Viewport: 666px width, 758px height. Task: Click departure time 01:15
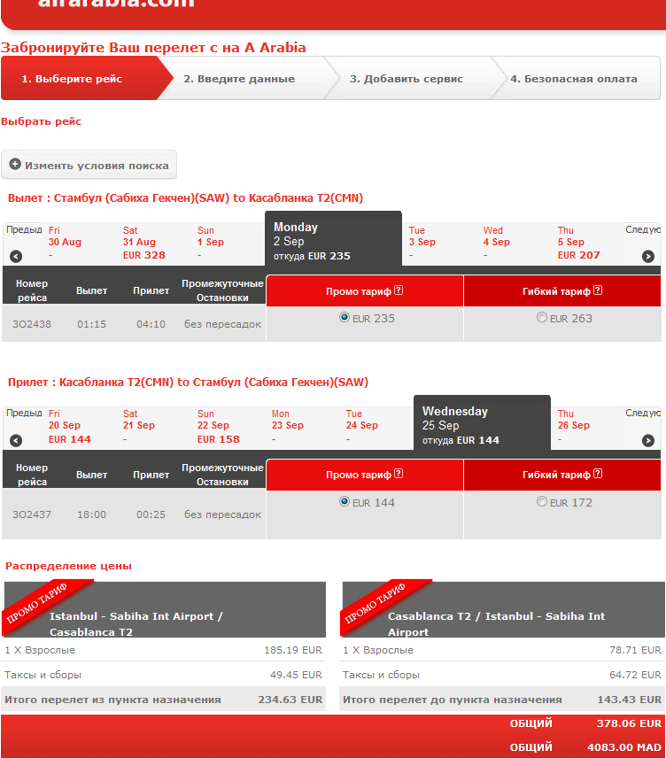pos(91,324)
